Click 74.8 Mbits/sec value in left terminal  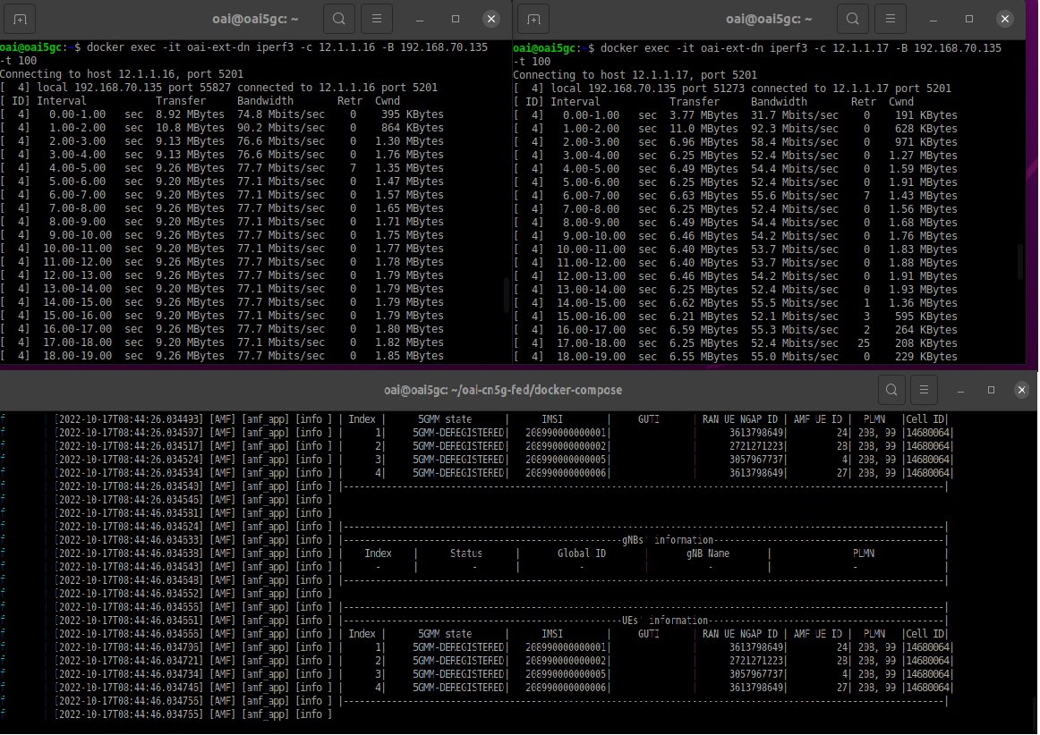[281, 114]
